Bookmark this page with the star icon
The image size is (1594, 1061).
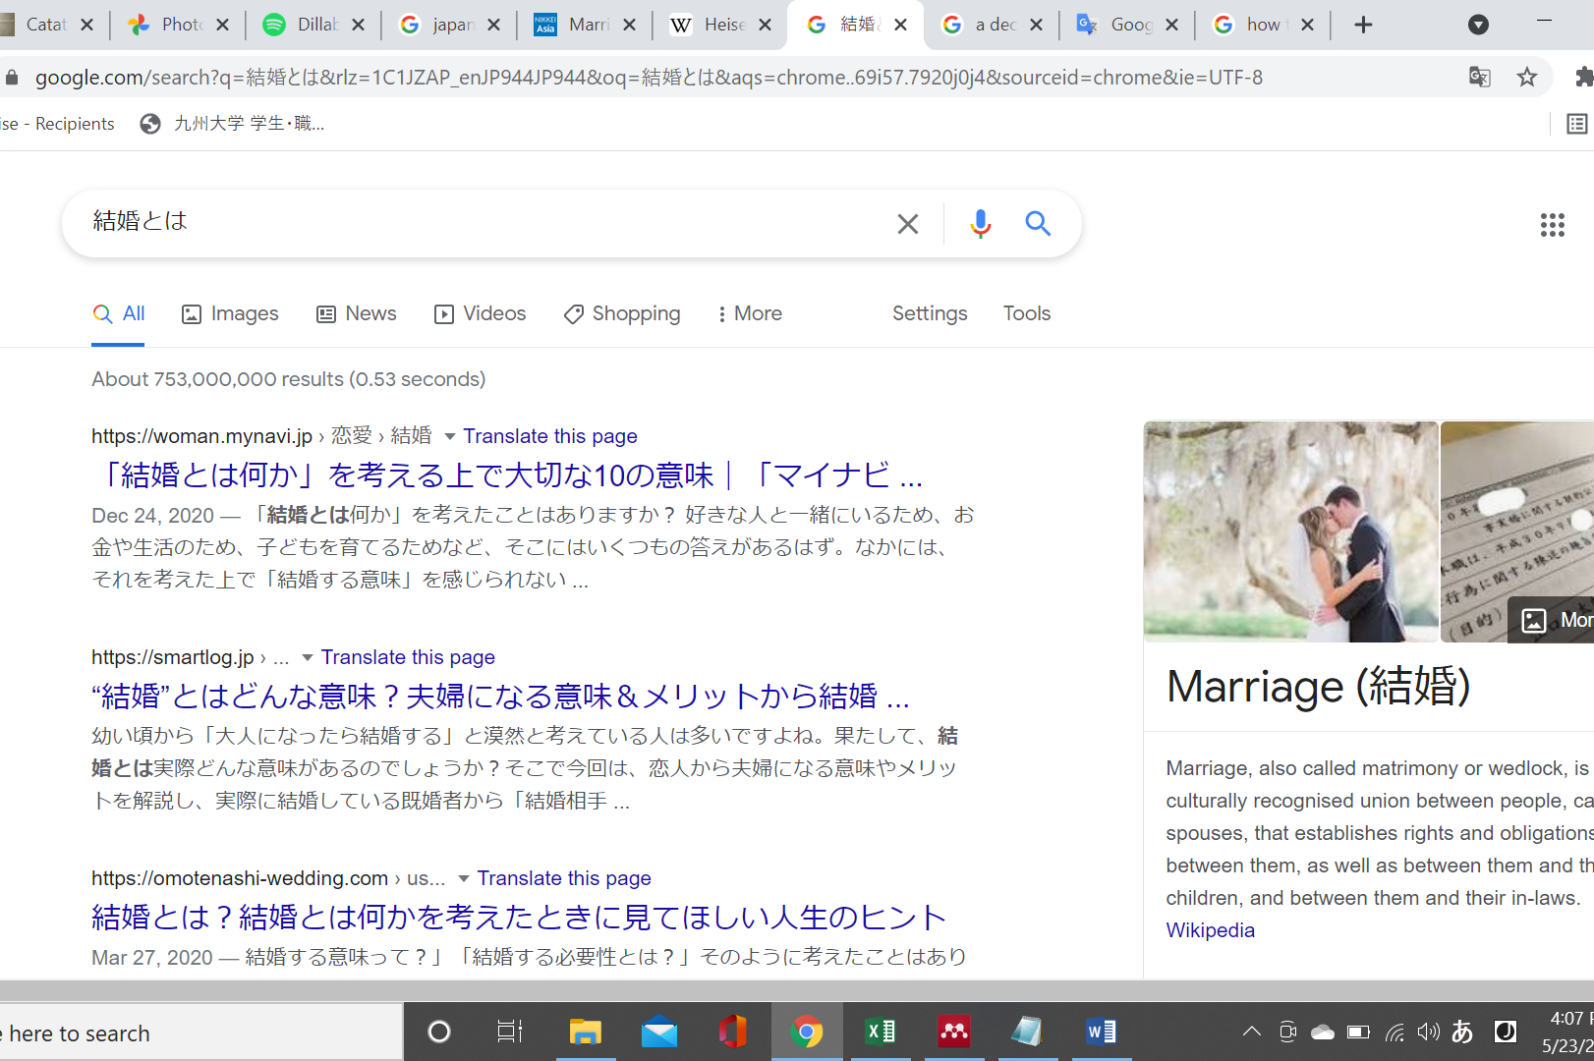coord(1526,78)
